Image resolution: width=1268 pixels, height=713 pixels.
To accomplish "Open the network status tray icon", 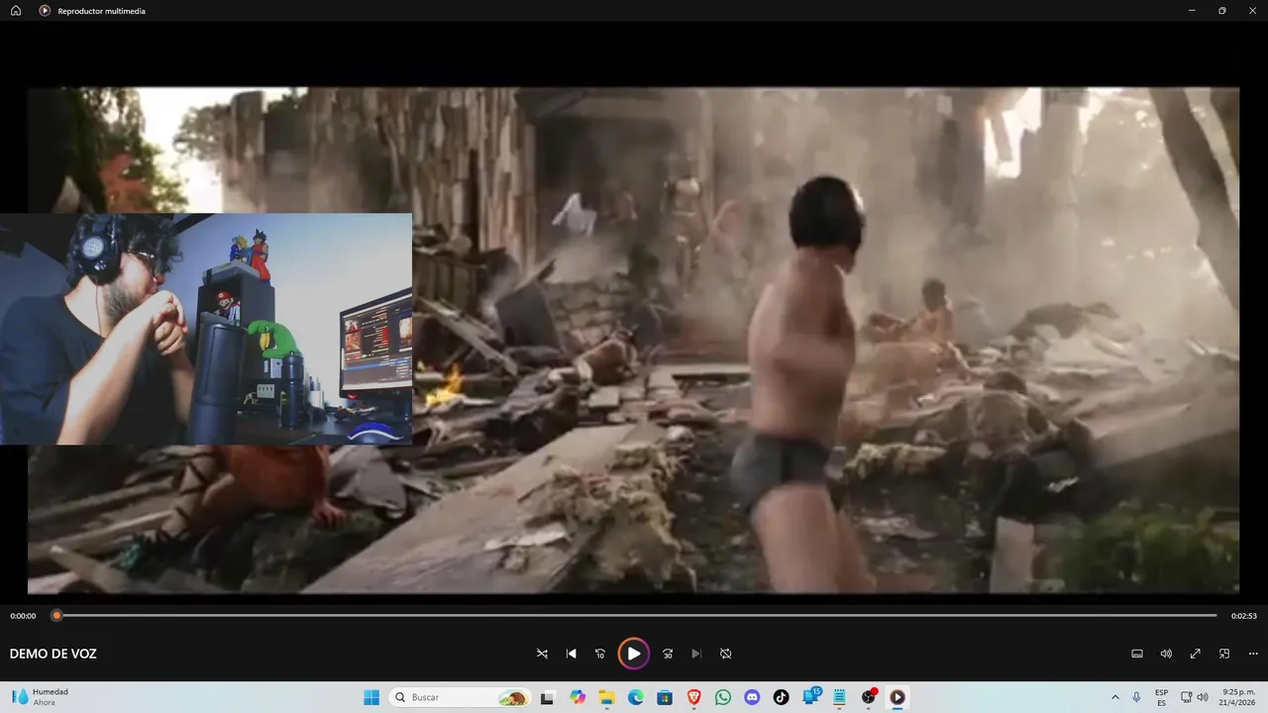I will click(1187, 697).
